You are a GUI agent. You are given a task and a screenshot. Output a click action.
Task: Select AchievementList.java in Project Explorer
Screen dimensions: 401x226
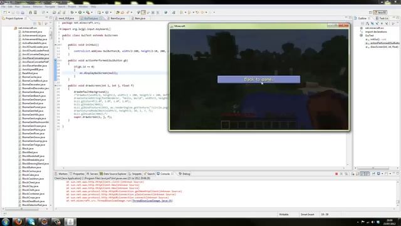34,36
